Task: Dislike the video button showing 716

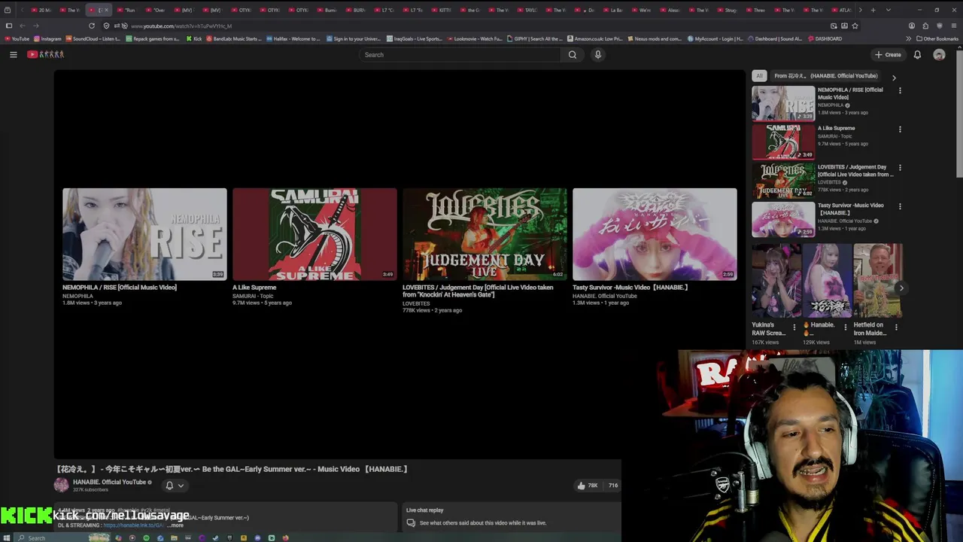Action: (x=612, y=486)
